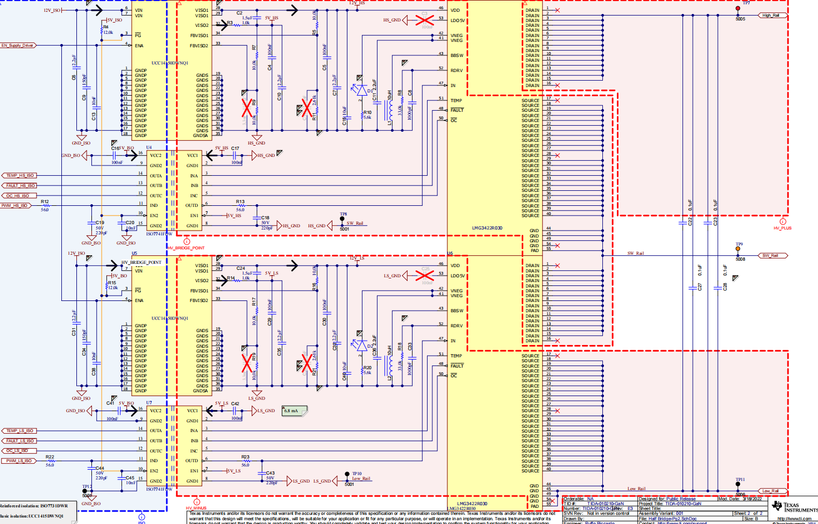Select the OC_HS_ISO port
Viewport: 818px width, 524px height.
point(19,196)
